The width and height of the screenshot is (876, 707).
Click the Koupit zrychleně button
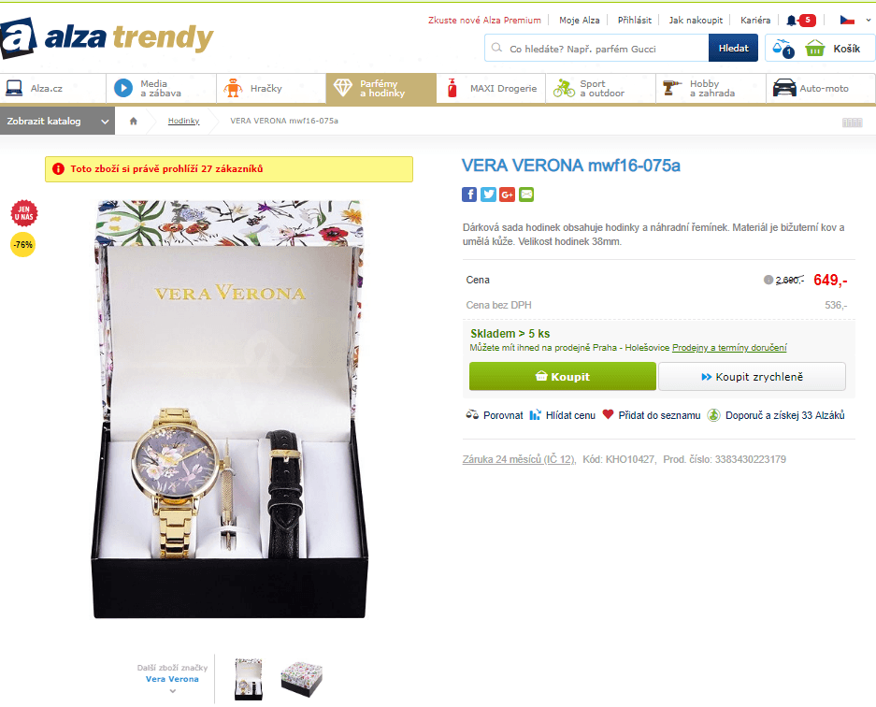[x=752, y=376]
